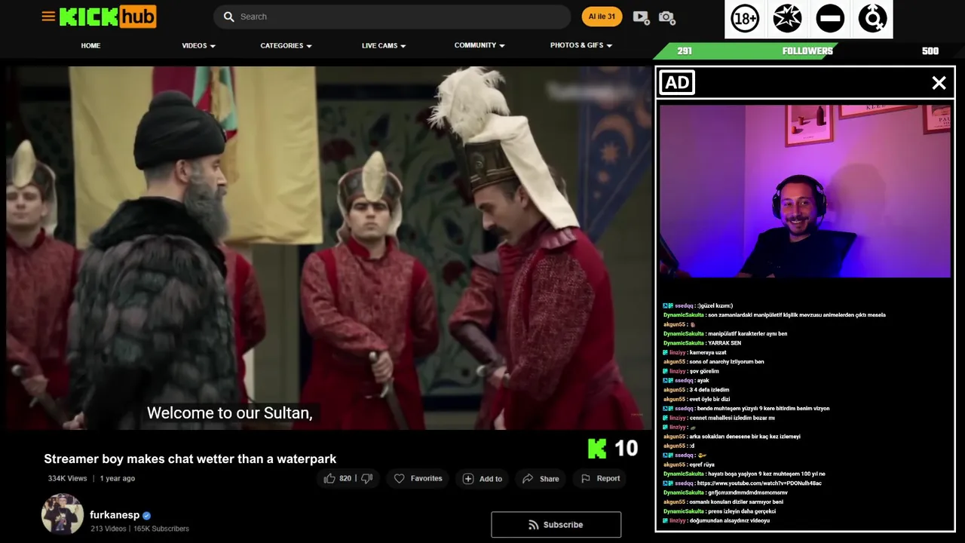Click the AD label badge
This screenshot has height=543, width=965.
(x=677, y=83)
